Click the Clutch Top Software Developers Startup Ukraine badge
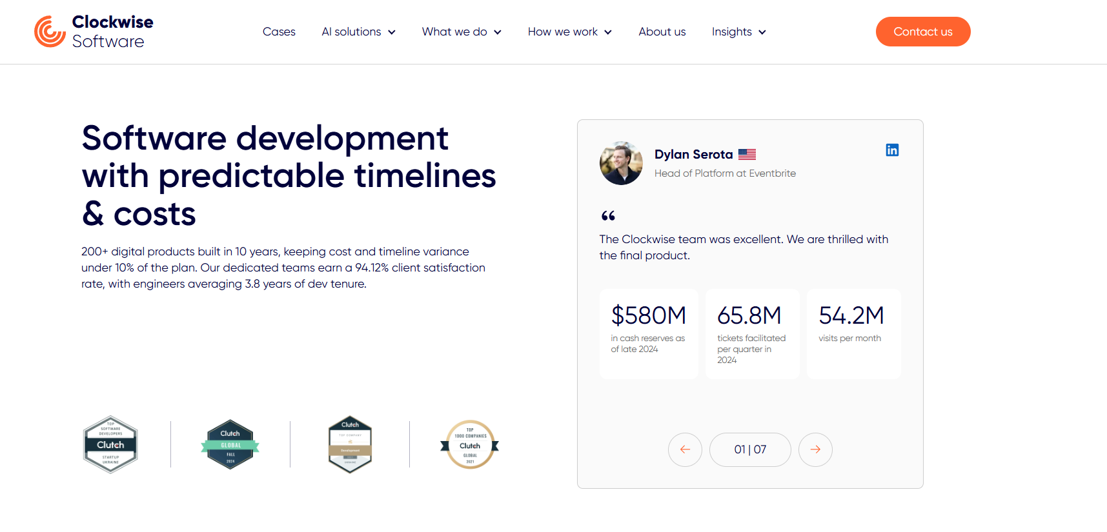The image size is (1107, 532). [110, 444]
